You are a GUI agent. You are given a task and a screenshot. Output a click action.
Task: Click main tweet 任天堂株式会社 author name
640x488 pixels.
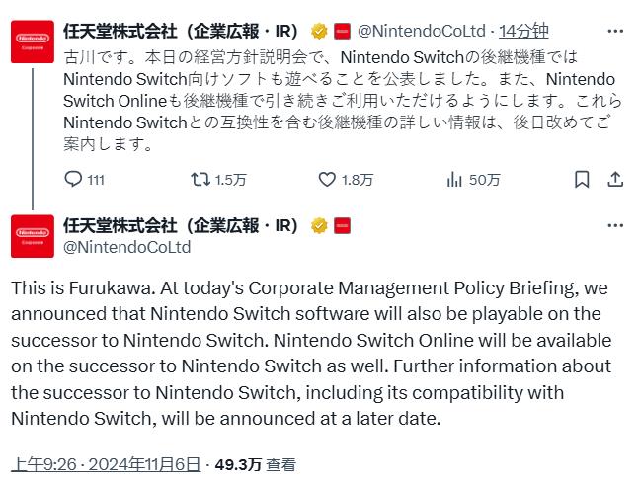184,225
